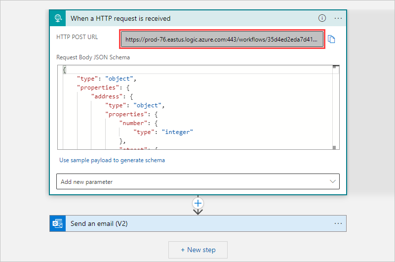Click the "address" key in the schema editor
The height and width of the screenshot is (262, 395).
point(106,96)
